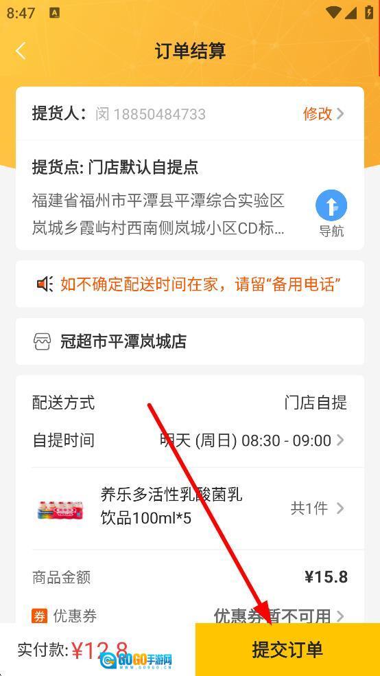This screenshot has width=380, height=676.
Task: Tap the 养乐多 product thumbnail
Action: (x=60, y=509)
